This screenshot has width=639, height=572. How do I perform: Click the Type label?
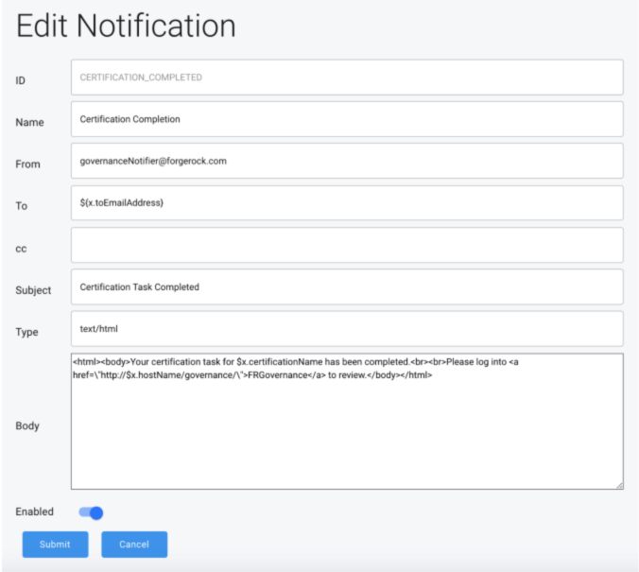[27, 332]
